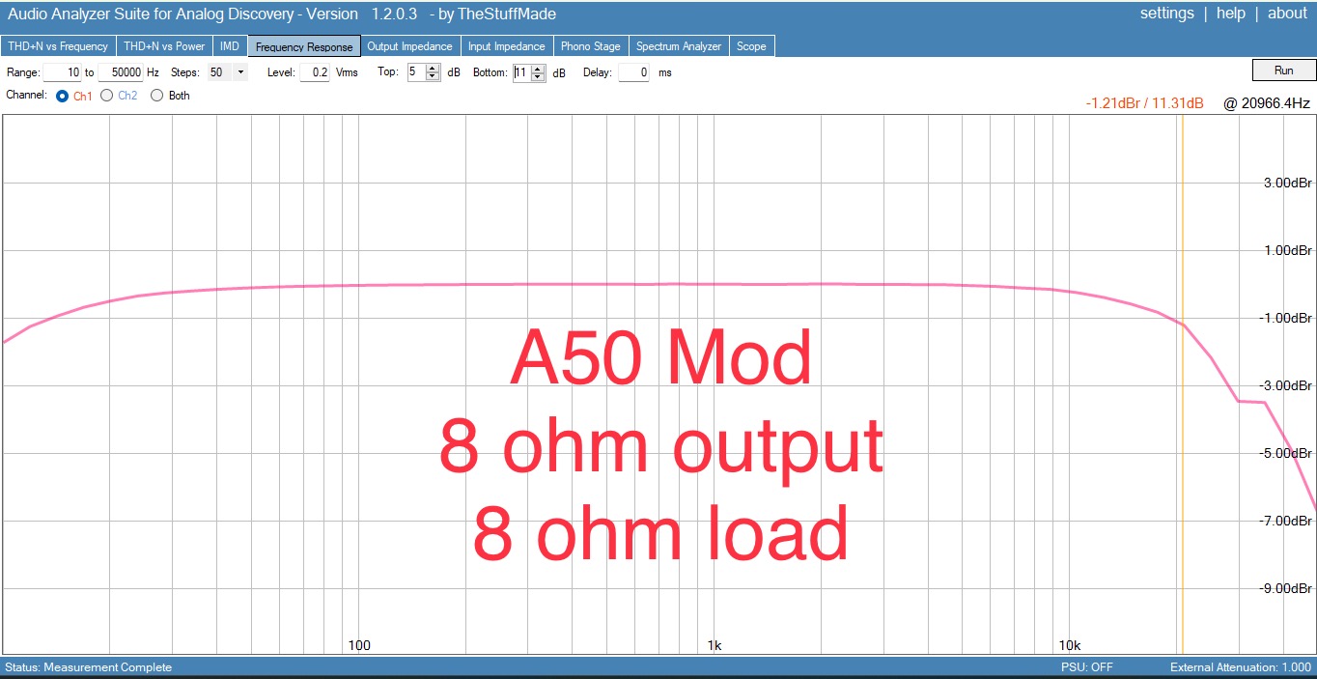The height and width of the screenshot is (679, 1317).
Task: Select the IMD tab
Action: coord(230,46)
